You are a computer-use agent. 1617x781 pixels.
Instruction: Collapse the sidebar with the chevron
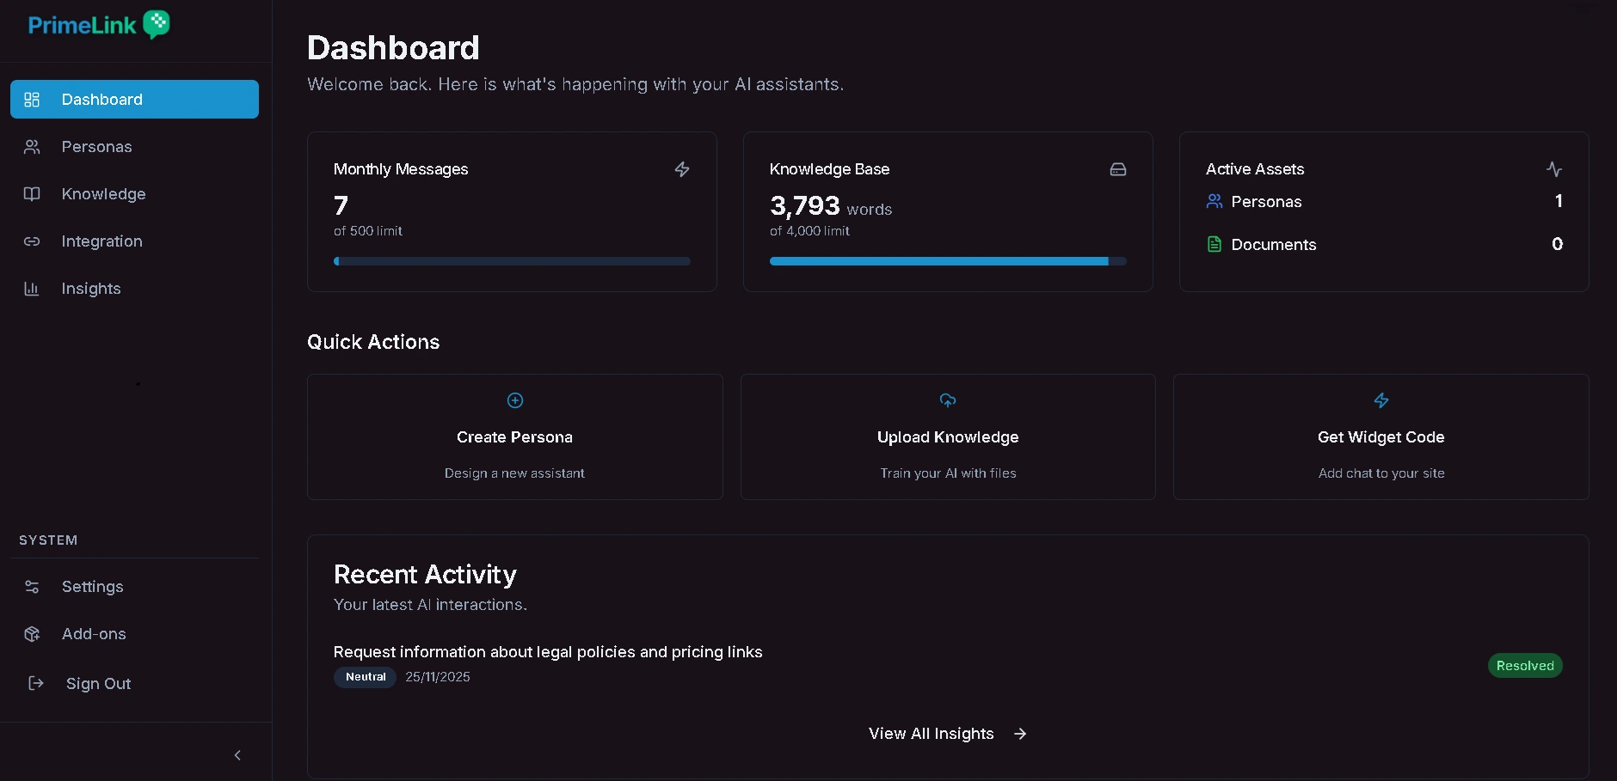pos(237,755)
